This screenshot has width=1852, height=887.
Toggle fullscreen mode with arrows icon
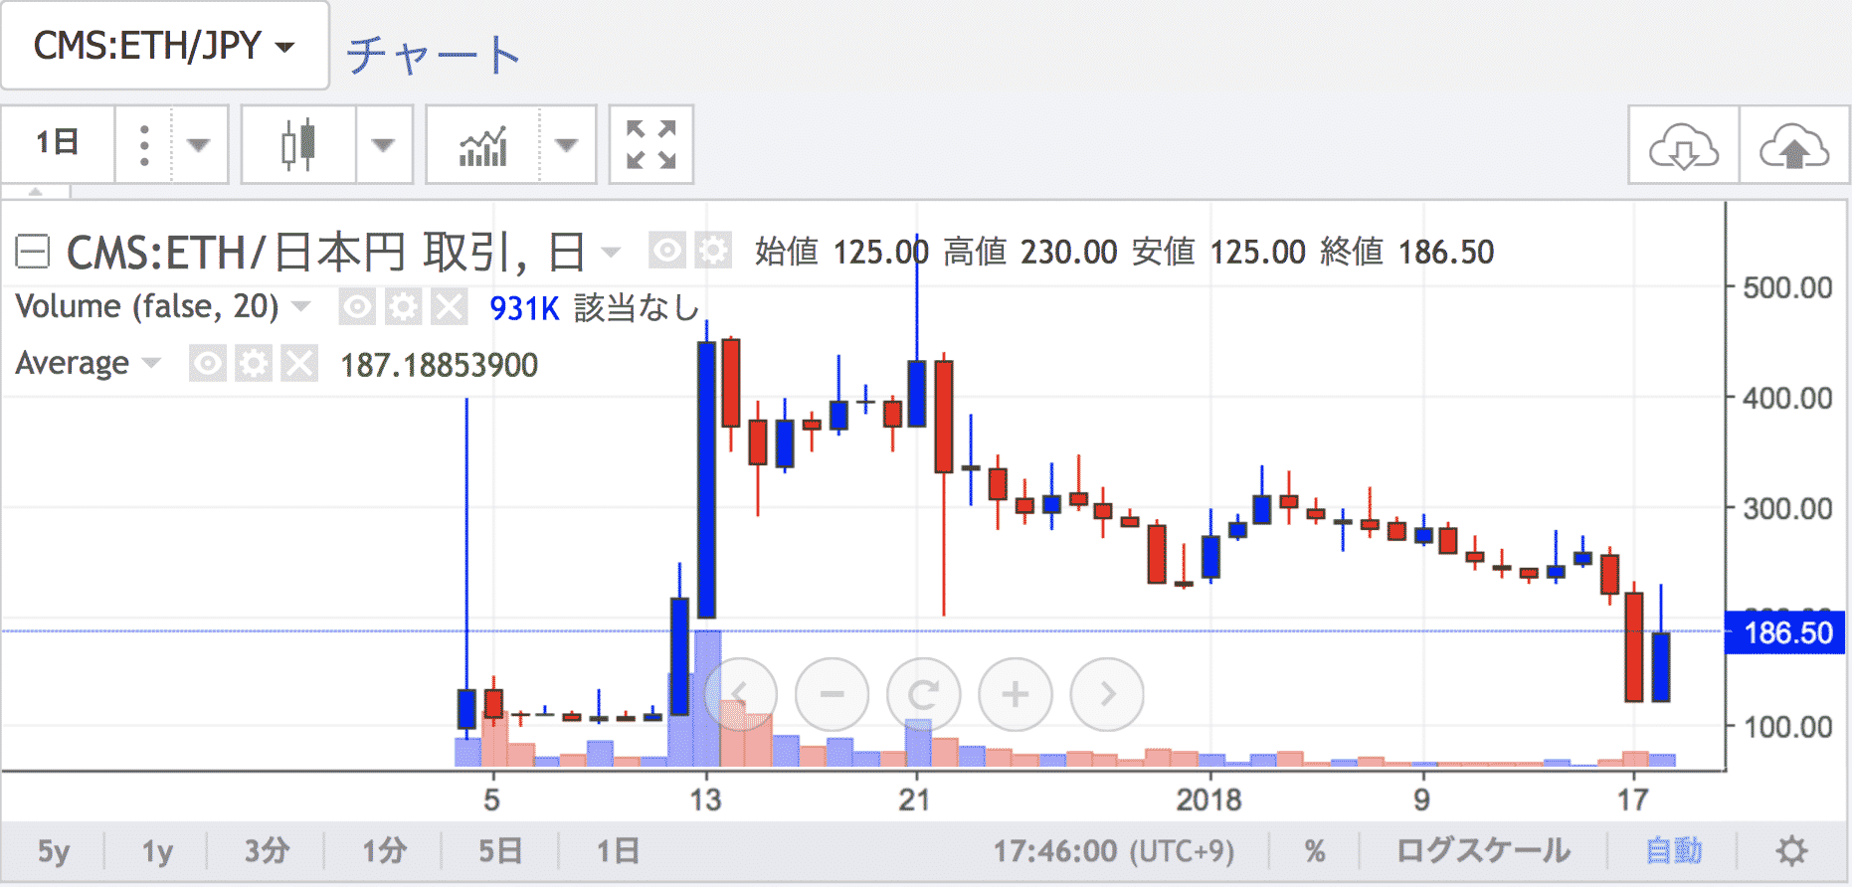651,145
